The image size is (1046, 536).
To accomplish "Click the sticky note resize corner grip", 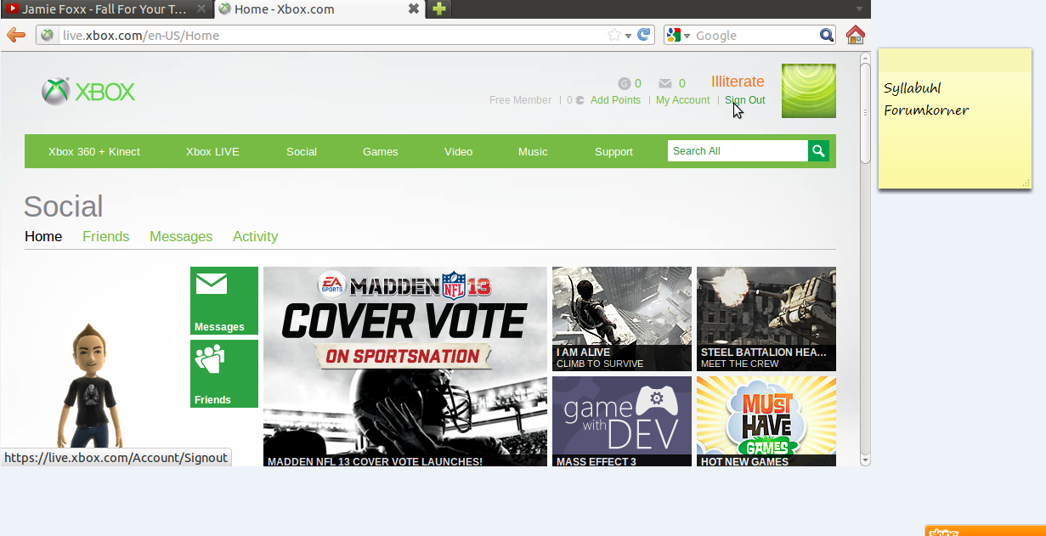I will 1026,183.
